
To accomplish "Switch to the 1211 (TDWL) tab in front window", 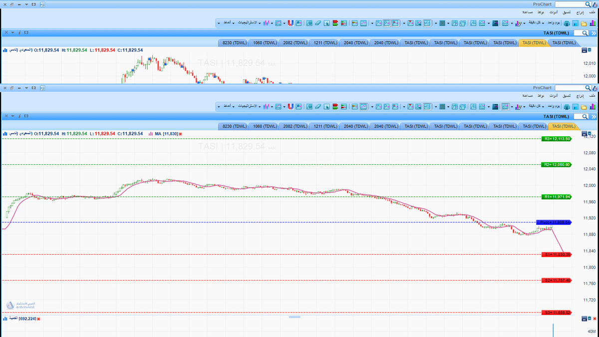I will [324, 126].
